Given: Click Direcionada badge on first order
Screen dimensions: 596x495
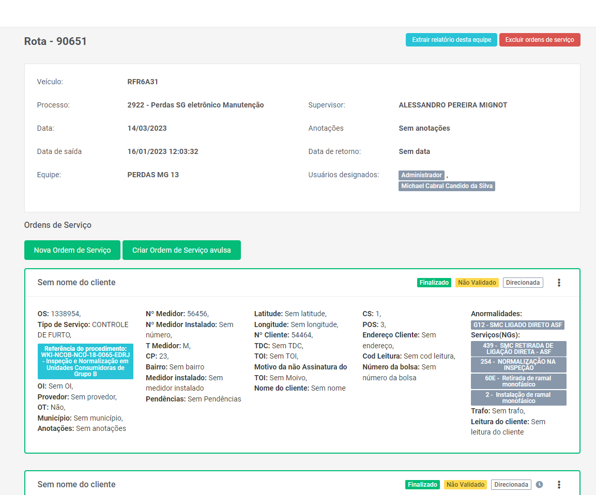Looking at the screenshot, I should click(523, 283).
